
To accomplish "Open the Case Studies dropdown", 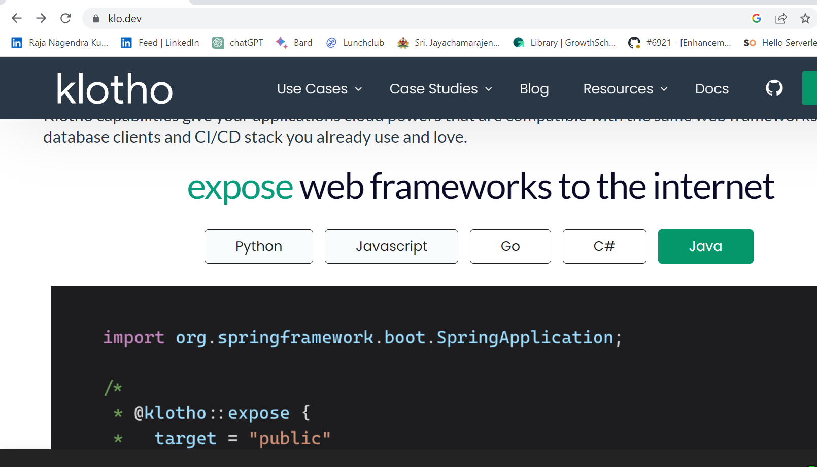I will (x=439, y=88).
